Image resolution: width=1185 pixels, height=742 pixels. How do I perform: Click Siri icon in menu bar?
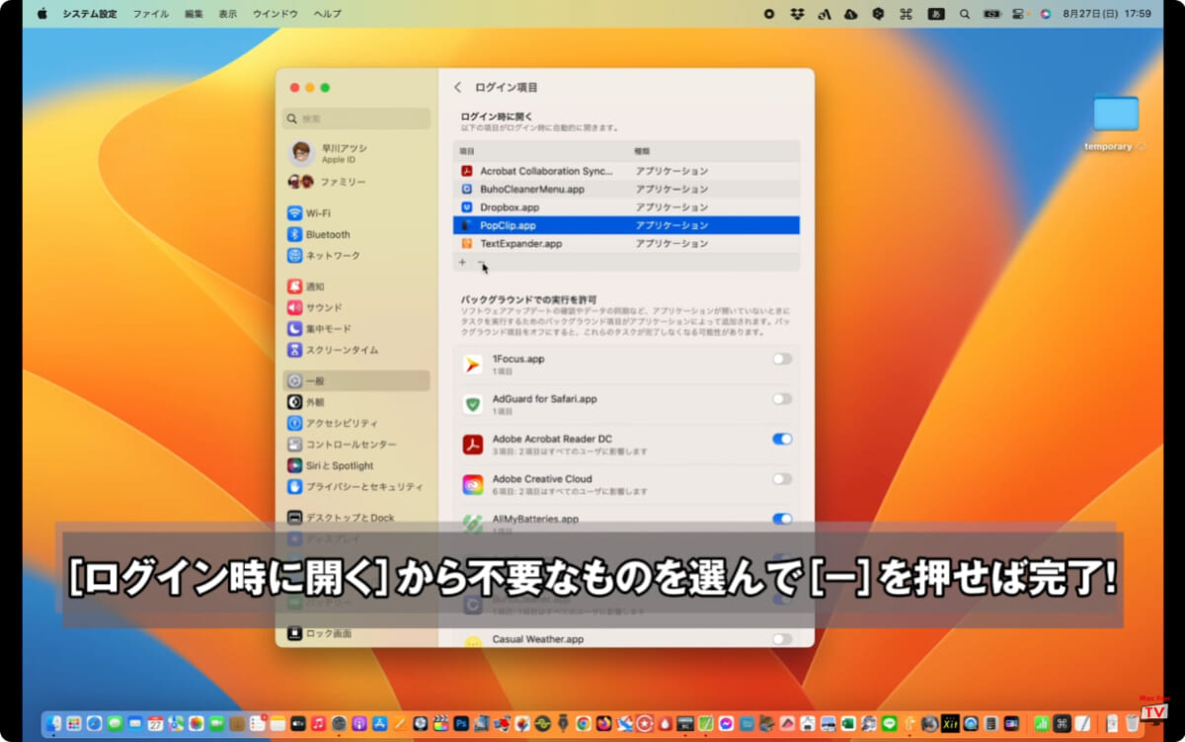(x=1045, y=14)
